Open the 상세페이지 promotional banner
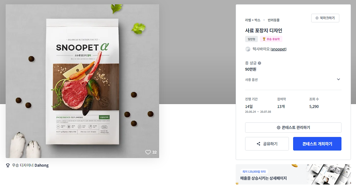This screenshot has width=356, height=185. [293, 174]
